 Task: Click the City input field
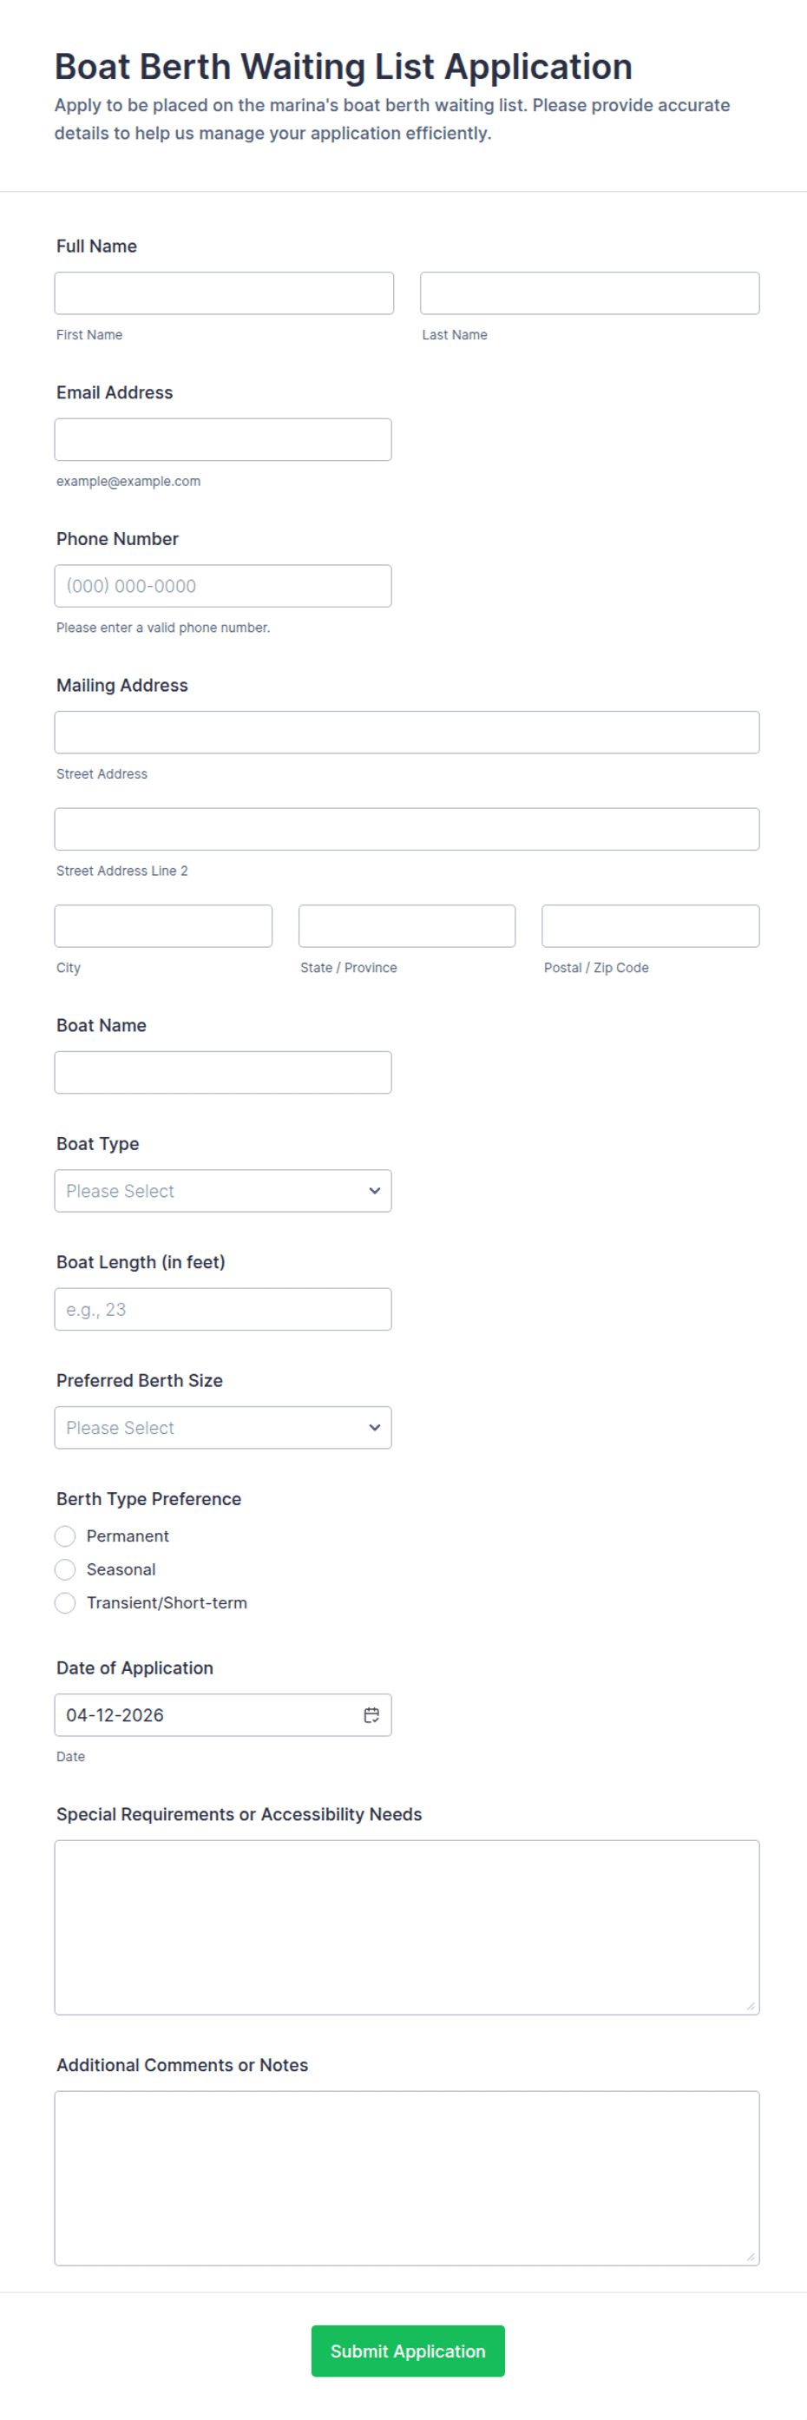[163, 925]
